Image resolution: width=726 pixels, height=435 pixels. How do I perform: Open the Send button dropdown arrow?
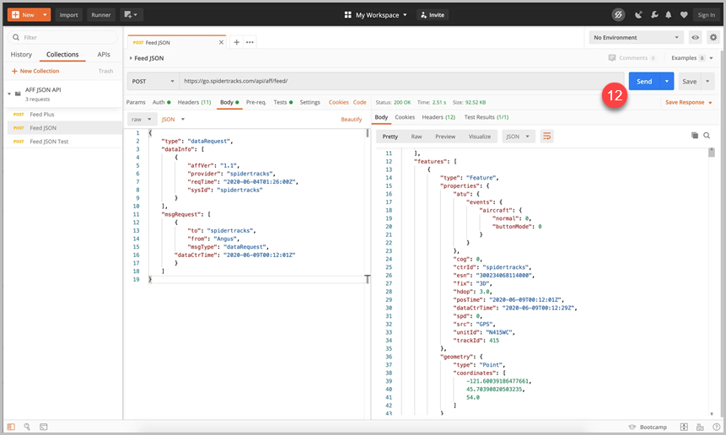pos(667,82)
